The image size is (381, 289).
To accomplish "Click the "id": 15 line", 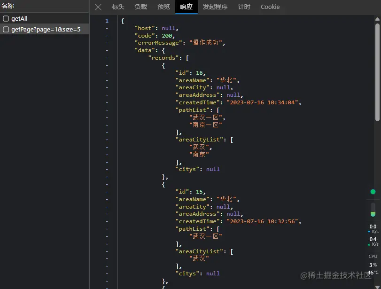I will (x=191, y=192).
